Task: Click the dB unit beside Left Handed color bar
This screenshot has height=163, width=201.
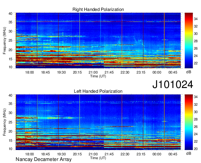Action: [x=189, y=153]
